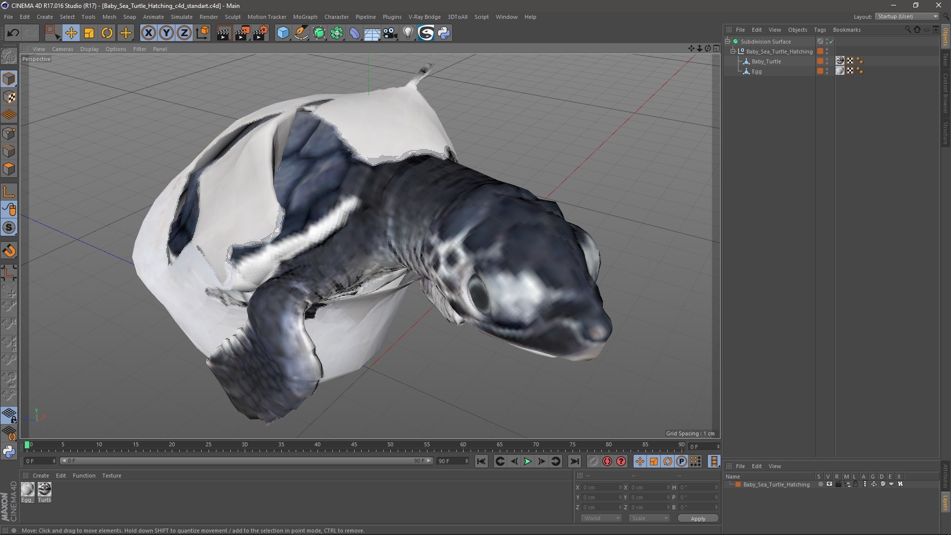Open the deformer Bend icon

355,33
